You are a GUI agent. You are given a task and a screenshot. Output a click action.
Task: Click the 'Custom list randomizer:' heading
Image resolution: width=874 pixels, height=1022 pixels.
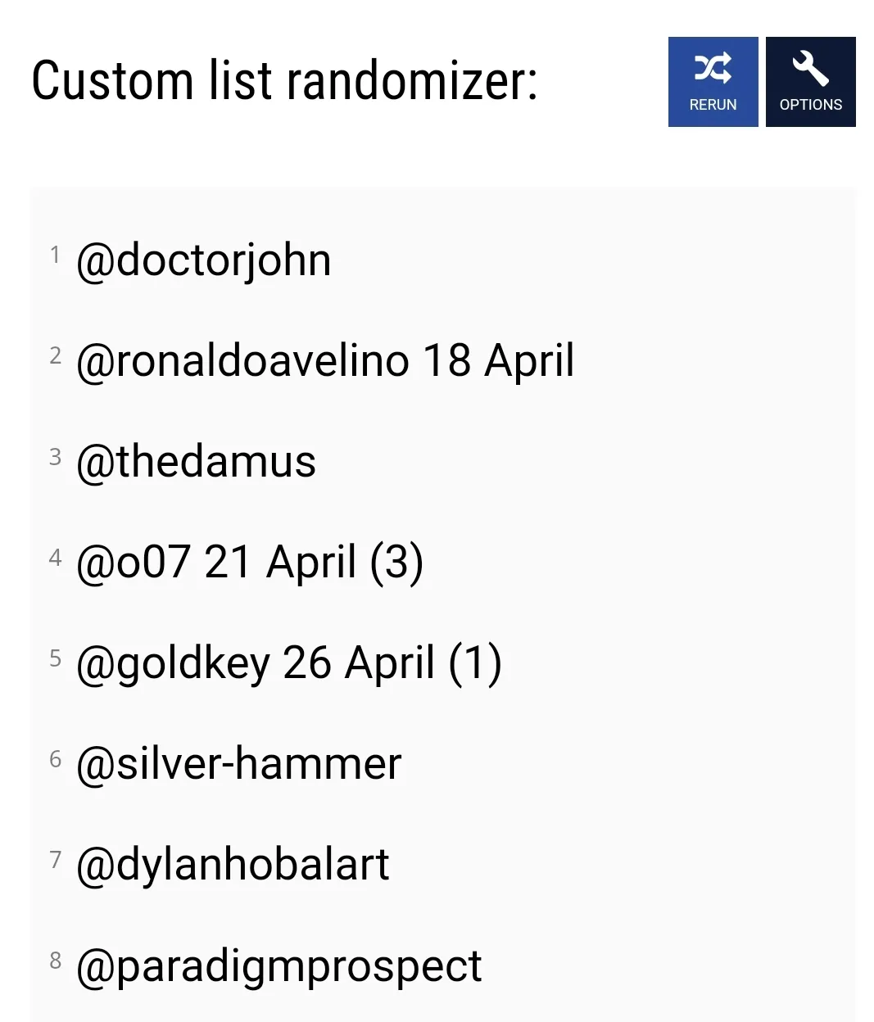(x=284, y=81)
